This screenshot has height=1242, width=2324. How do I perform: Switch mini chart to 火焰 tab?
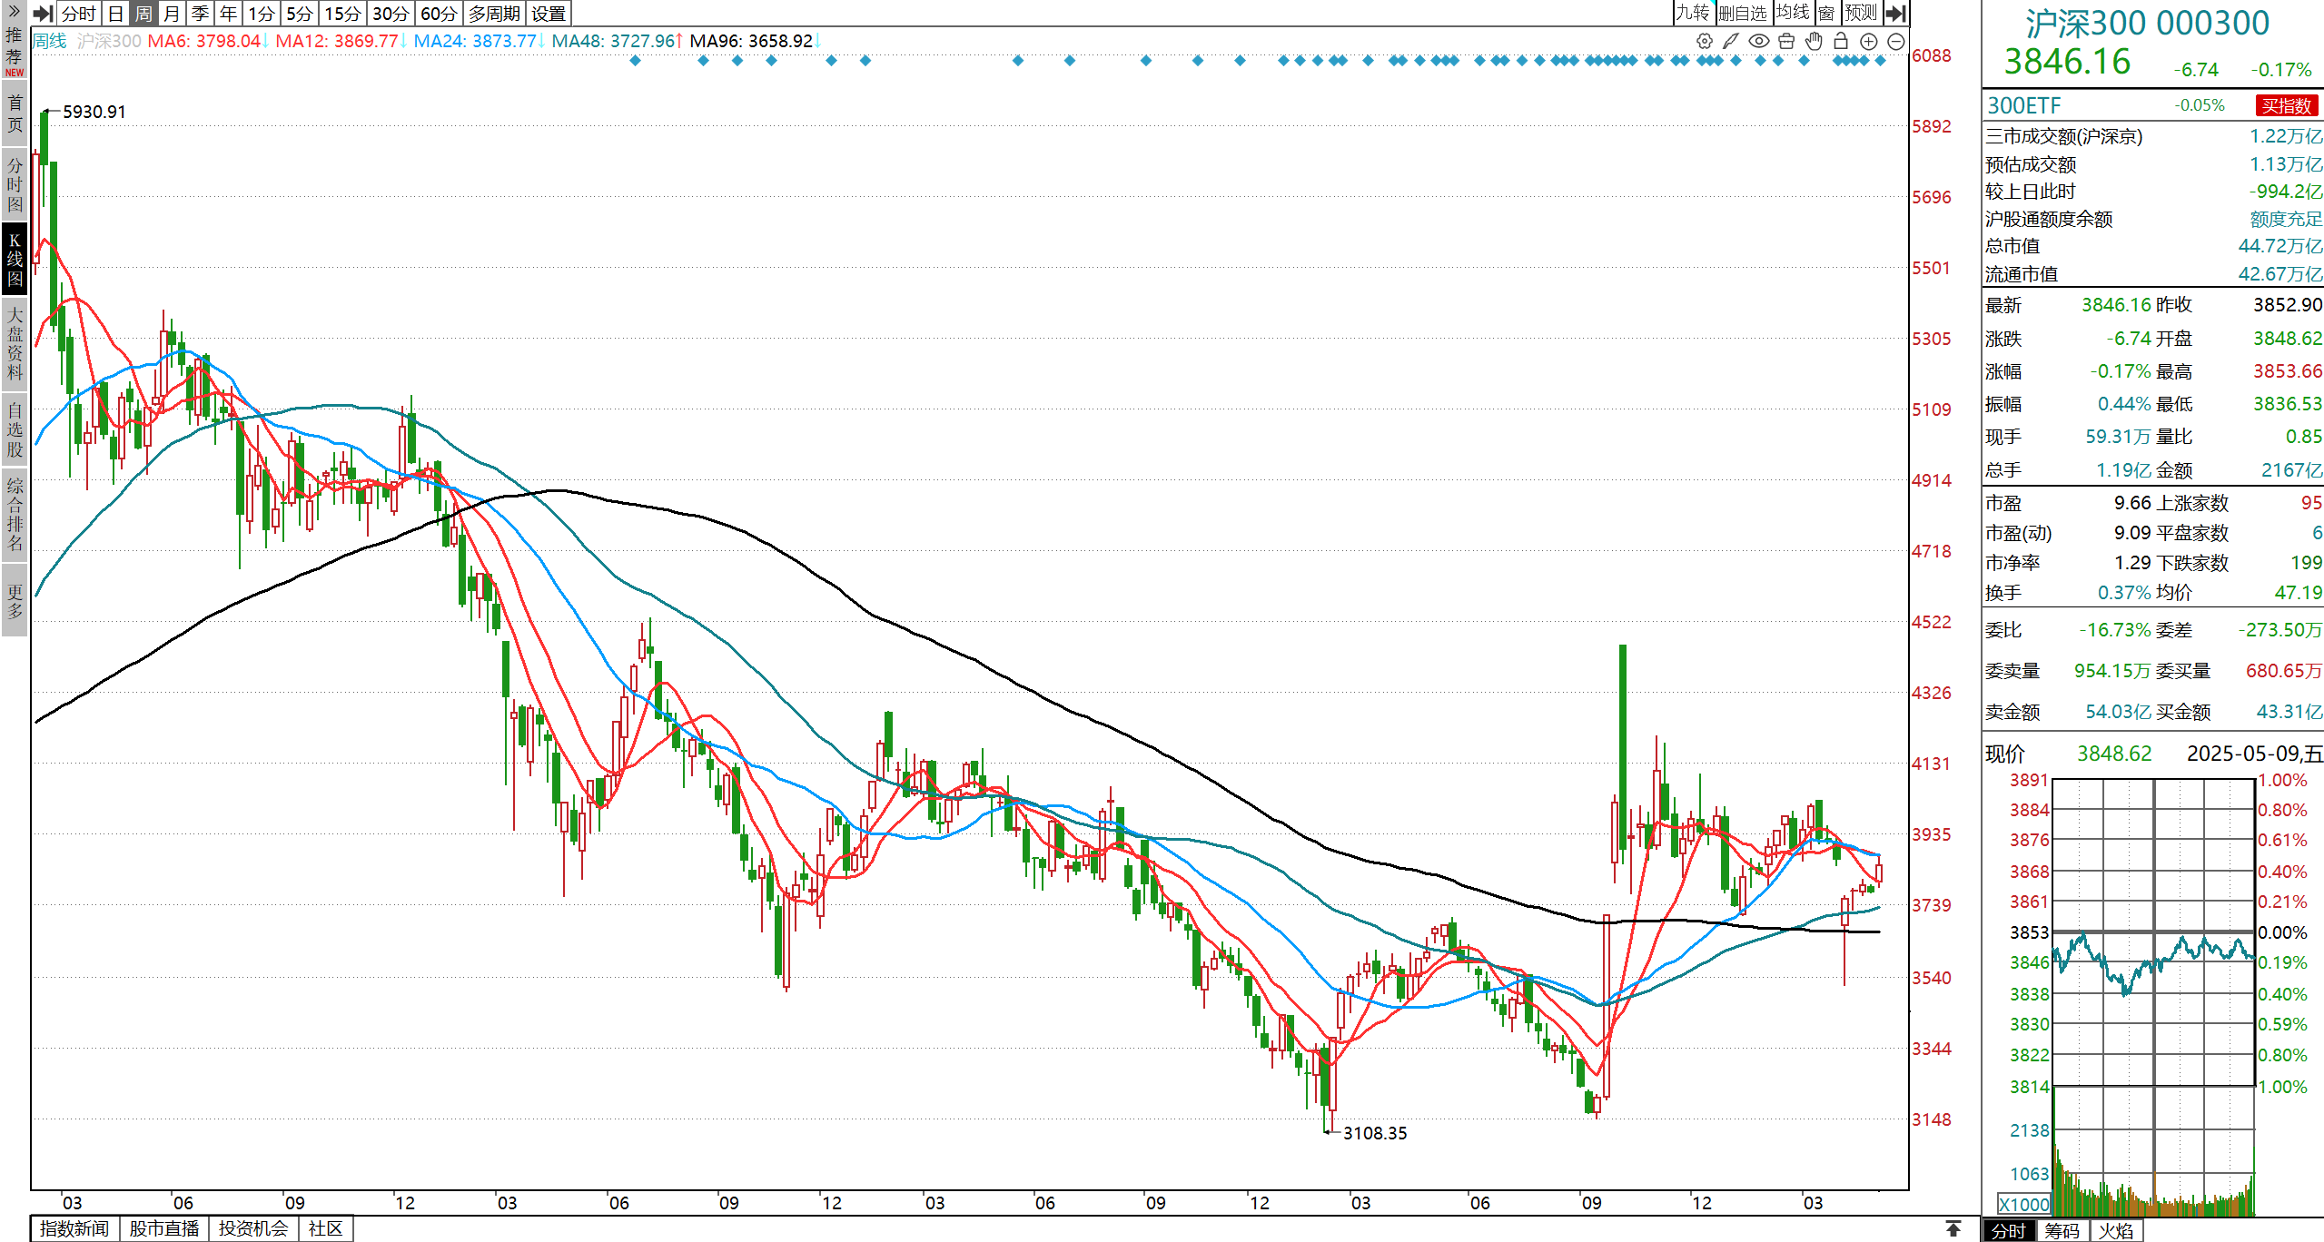coord(2116,1230)
